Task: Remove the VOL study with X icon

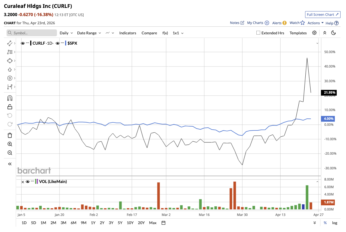Action: [23, 182]
